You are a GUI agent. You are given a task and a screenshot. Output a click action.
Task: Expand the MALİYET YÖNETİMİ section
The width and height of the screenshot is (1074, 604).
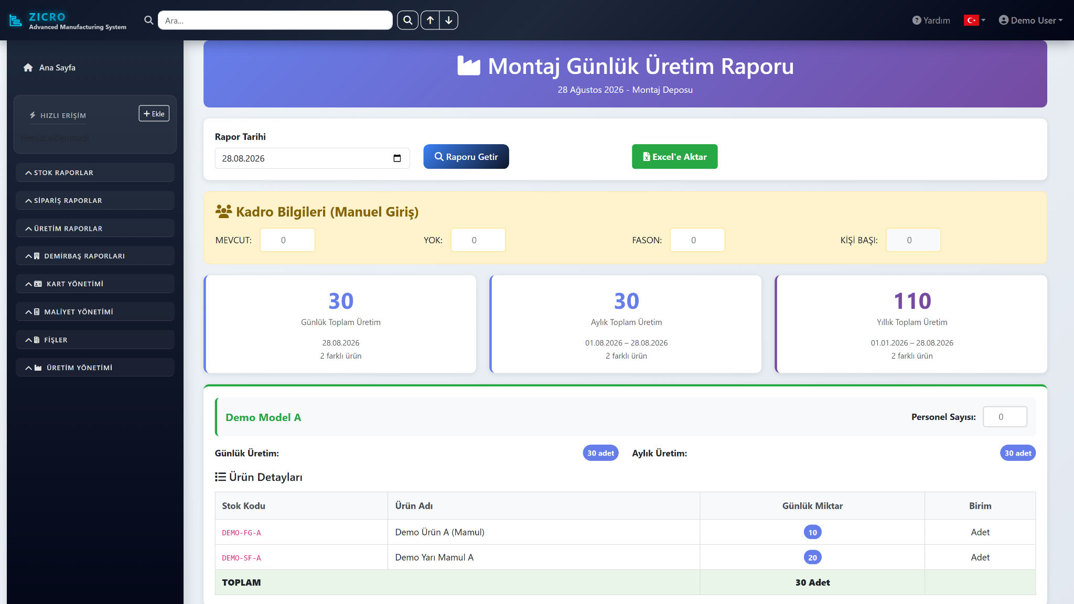click(x=95, y=311)
